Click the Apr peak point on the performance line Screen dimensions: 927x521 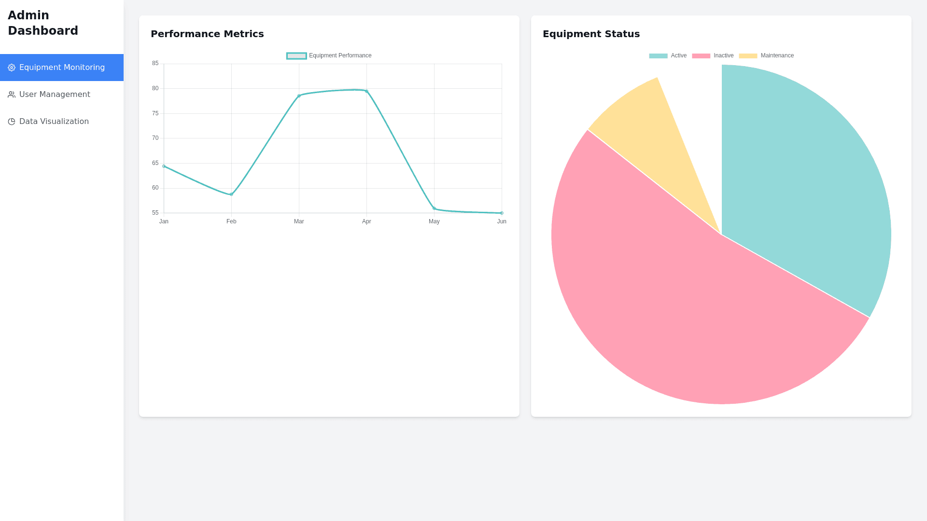point(366,90)
